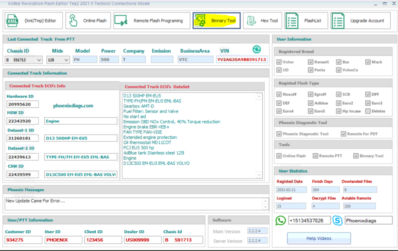Click the Upgrade Account checklist icon
Image resolution: width=398 pixels, height=251 pixels.
[x=338, y=21]
